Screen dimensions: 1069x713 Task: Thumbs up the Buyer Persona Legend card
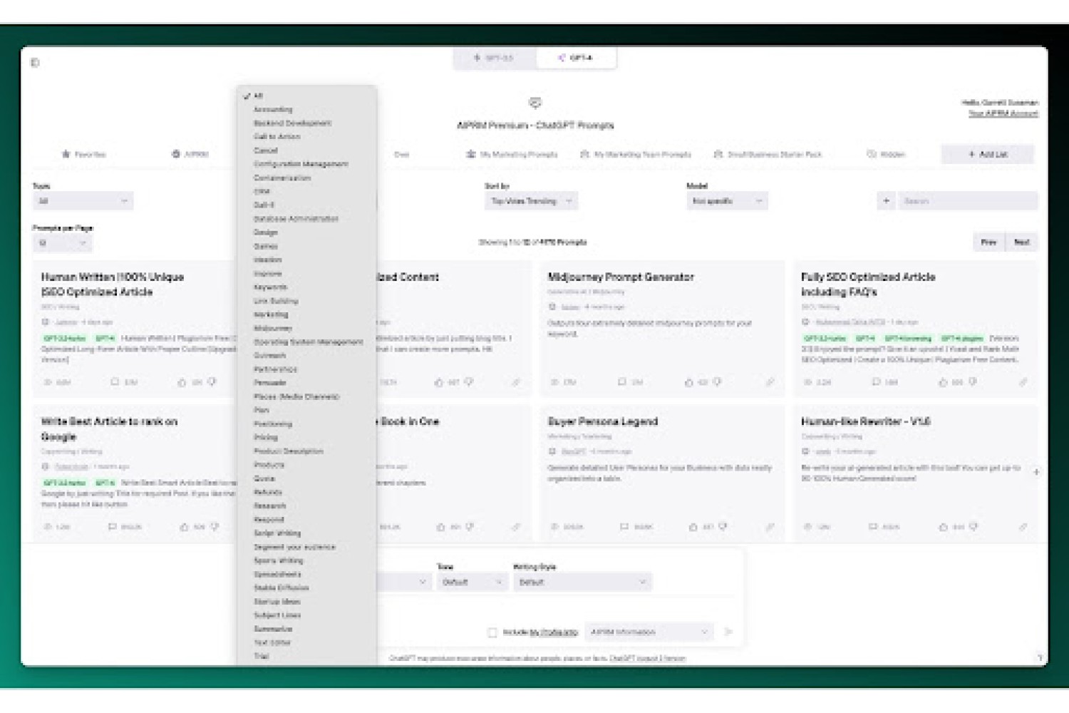(x=693, y=527)
